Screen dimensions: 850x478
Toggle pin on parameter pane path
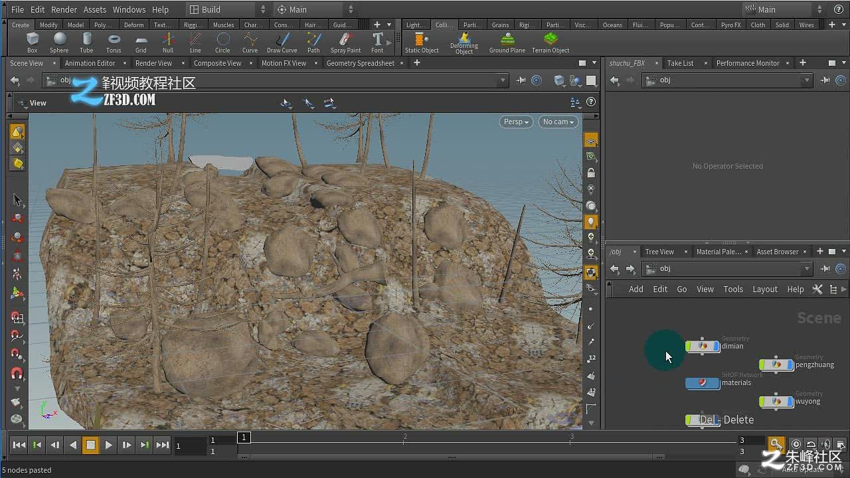coord(825,80)
